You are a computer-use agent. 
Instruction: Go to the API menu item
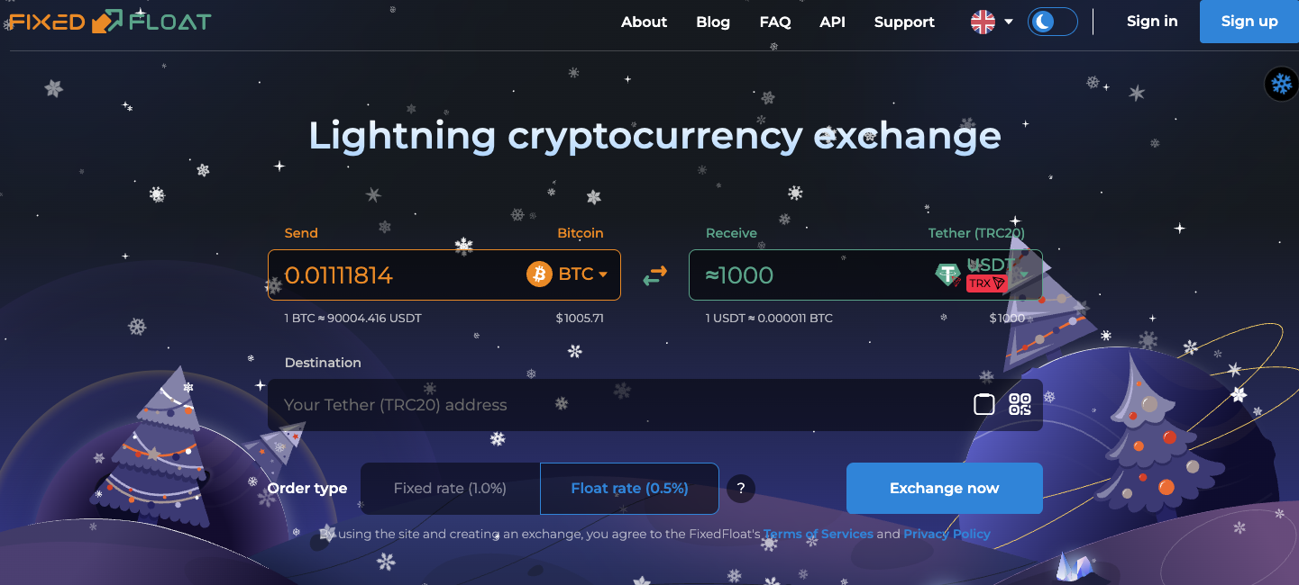[832, 22]
